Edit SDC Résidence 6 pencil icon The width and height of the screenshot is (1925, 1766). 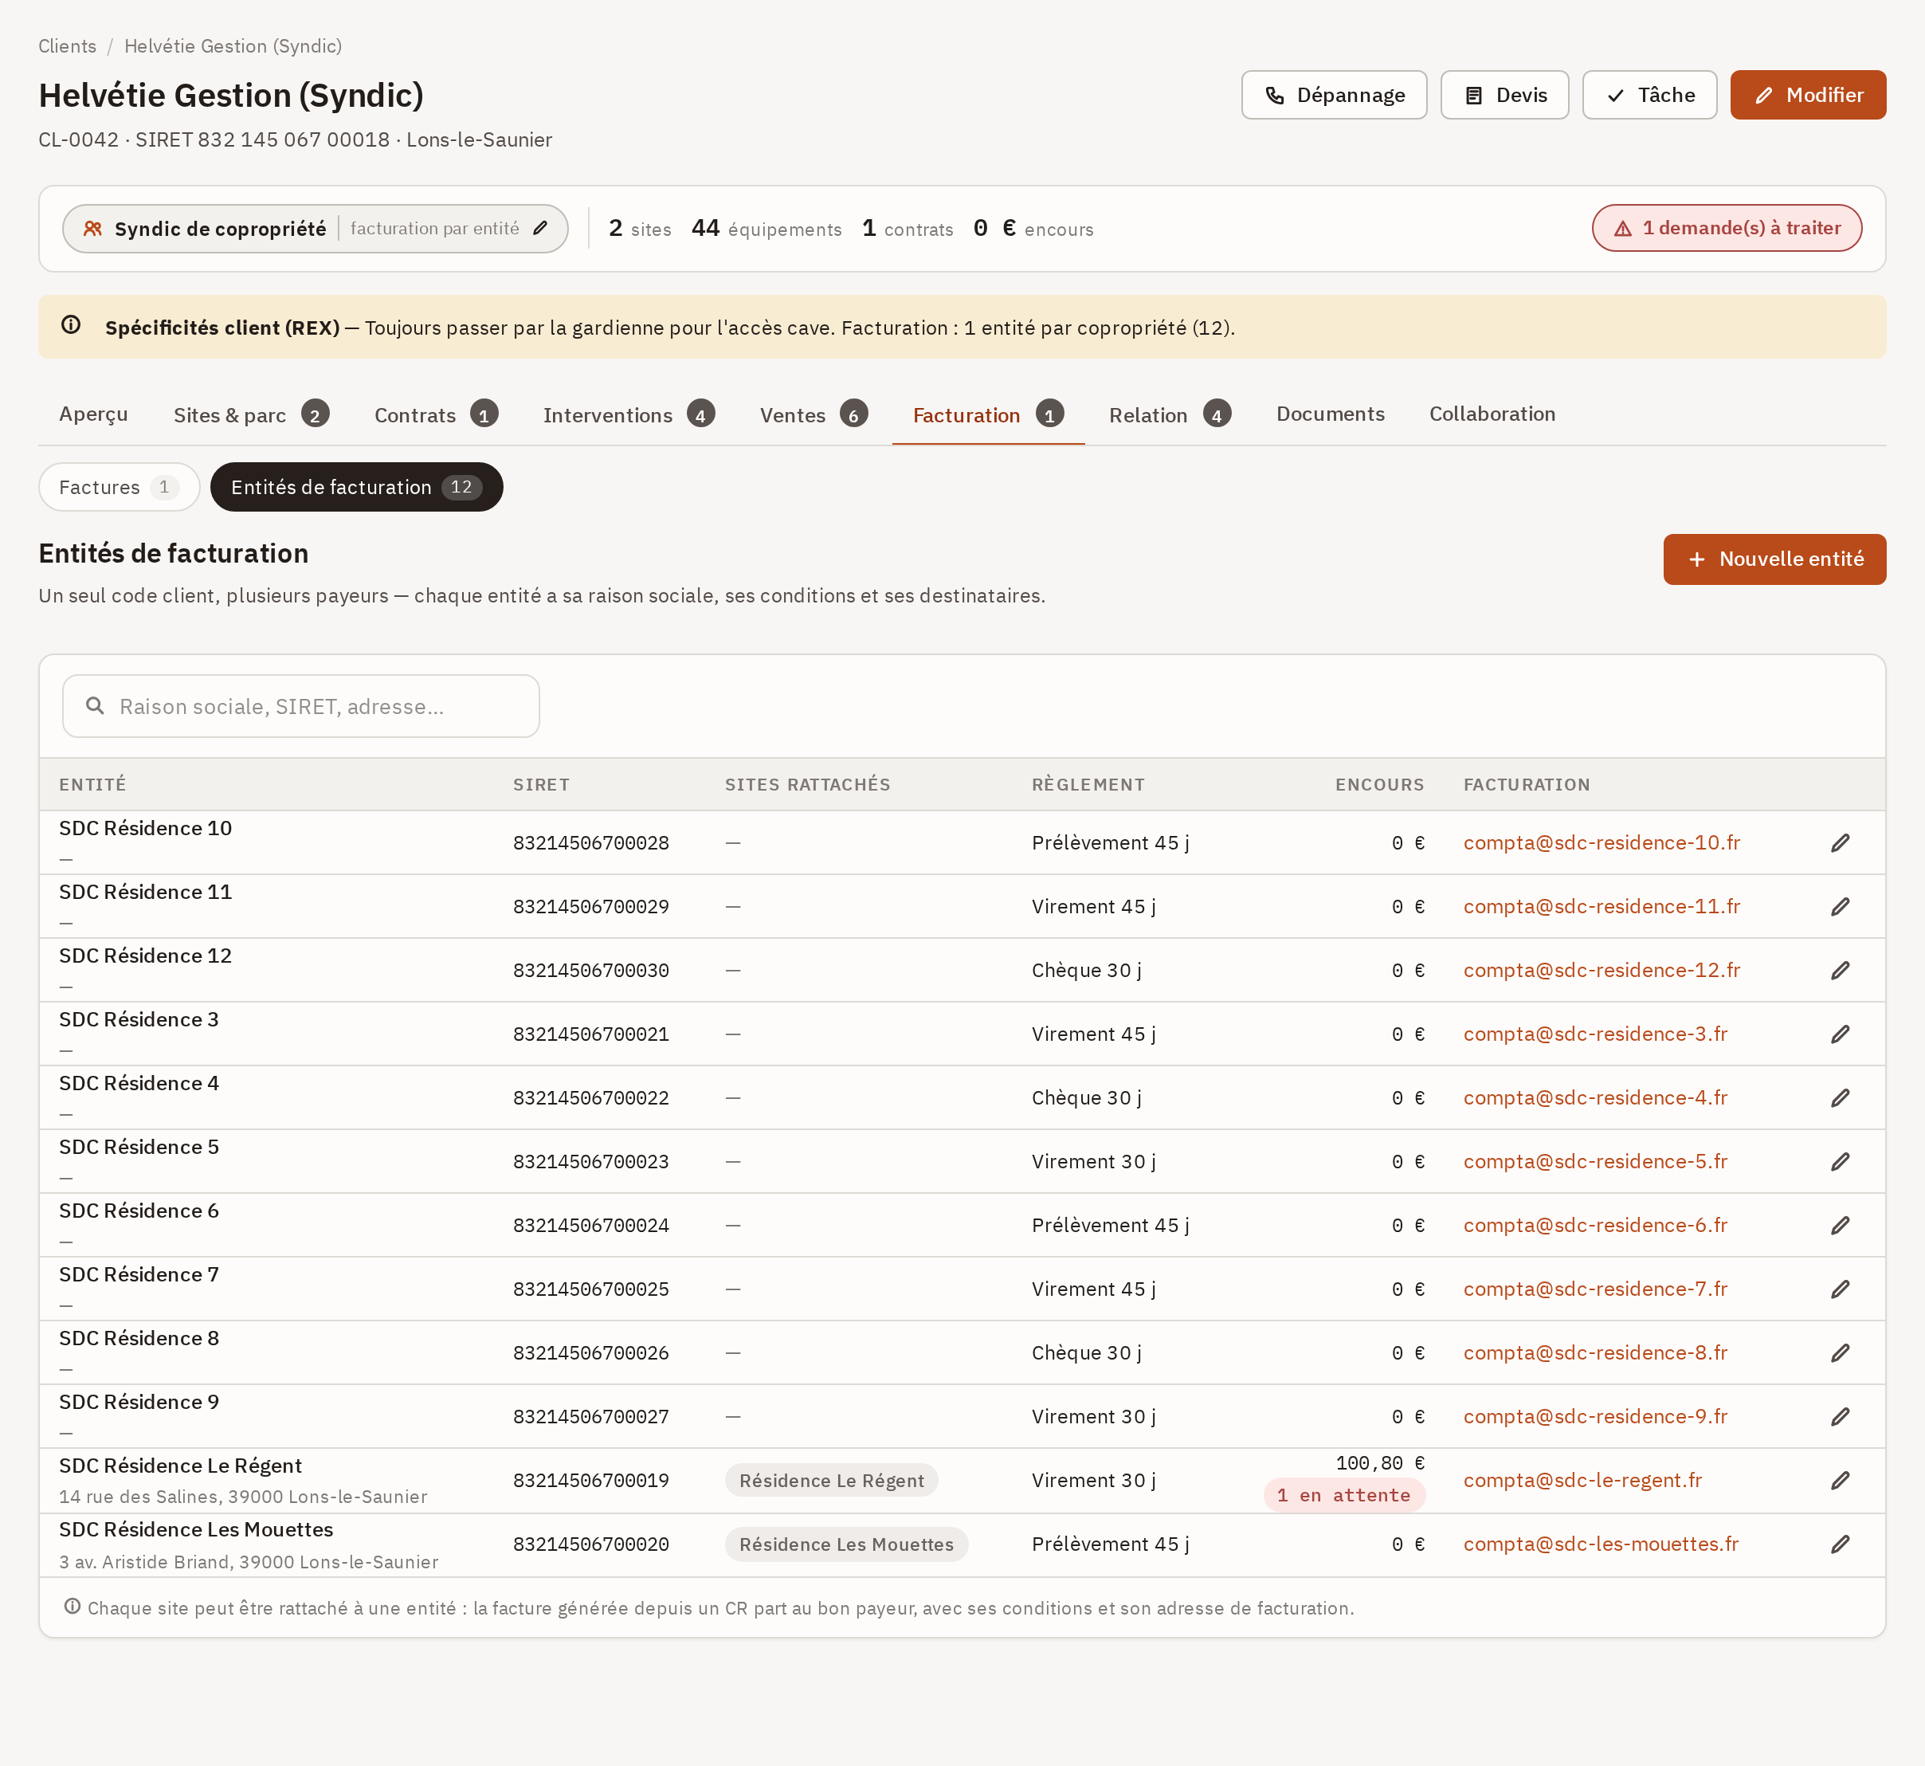point(1840,1225)
